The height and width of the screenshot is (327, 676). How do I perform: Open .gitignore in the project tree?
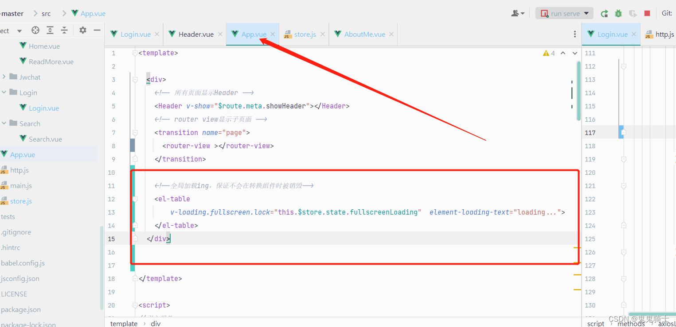(x=16, y=232)
